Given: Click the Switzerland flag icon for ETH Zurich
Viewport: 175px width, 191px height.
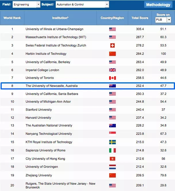Looking at the screenshot, I should 112,45.
